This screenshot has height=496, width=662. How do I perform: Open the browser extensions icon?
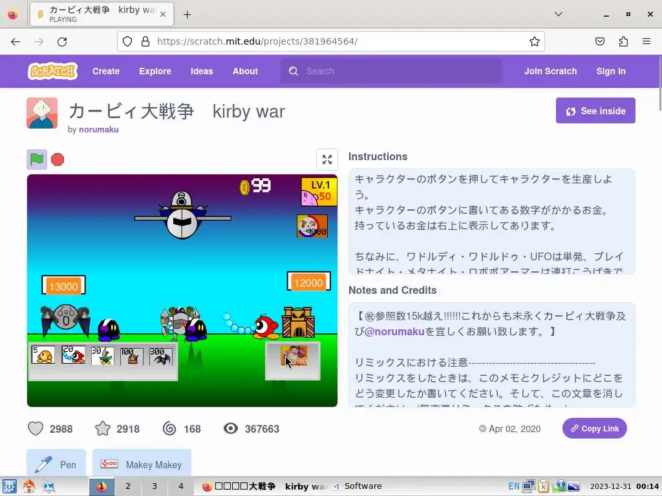point(623,41)
